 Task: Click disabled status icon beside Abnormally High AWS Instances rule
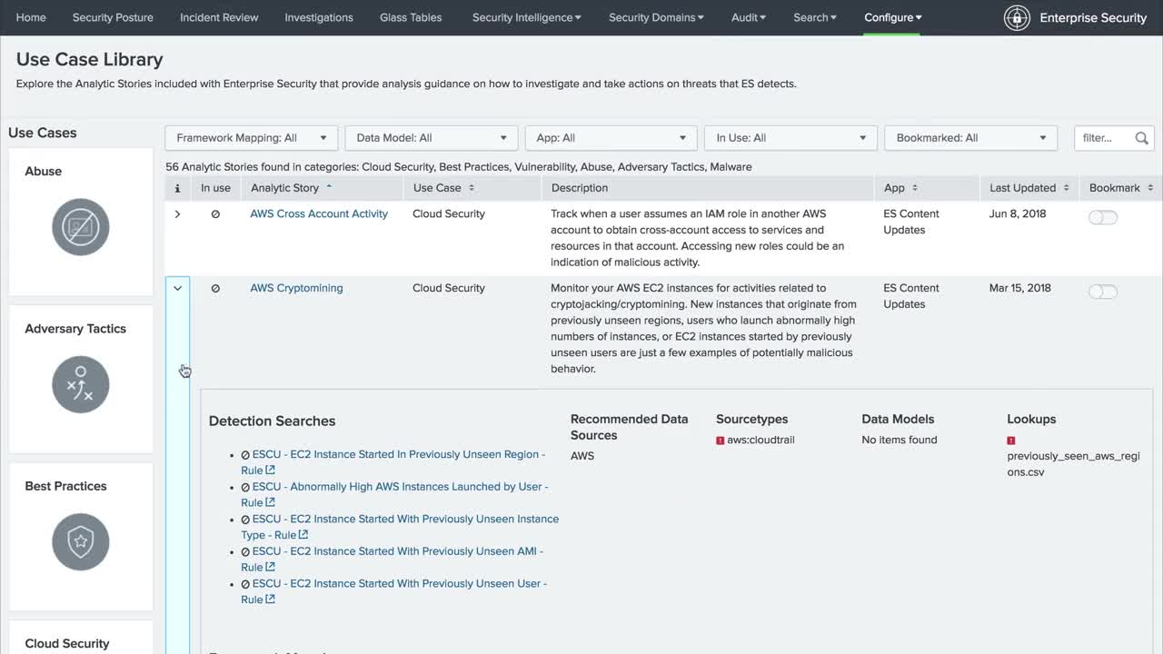click(x=245, y=487)
